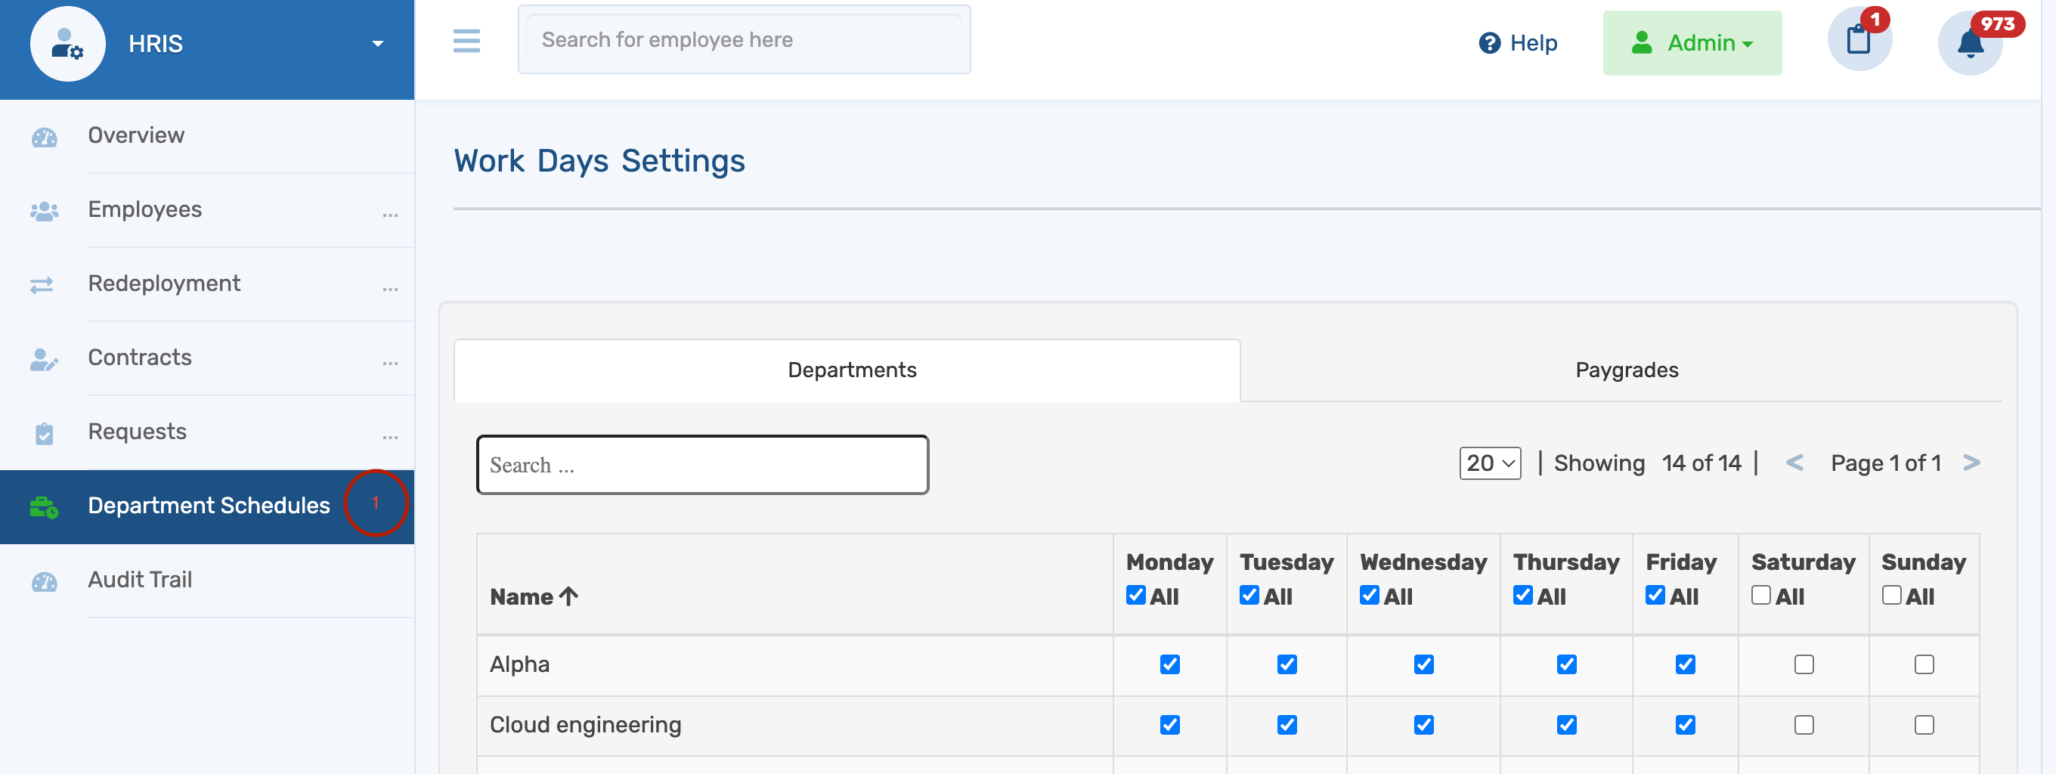The height and width of the screenshot is (774, 2056).
Task: Sort by Name column header
Action: click(534, 596)
